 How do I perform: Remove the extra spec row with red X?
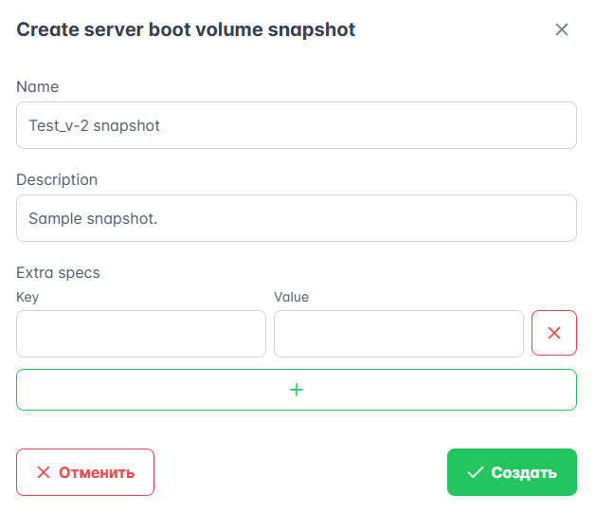coord(554,333)
